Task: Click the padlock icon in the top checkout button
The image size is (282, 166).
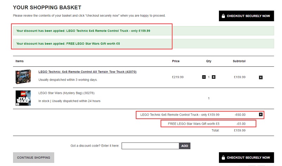Action: point(222,16)
